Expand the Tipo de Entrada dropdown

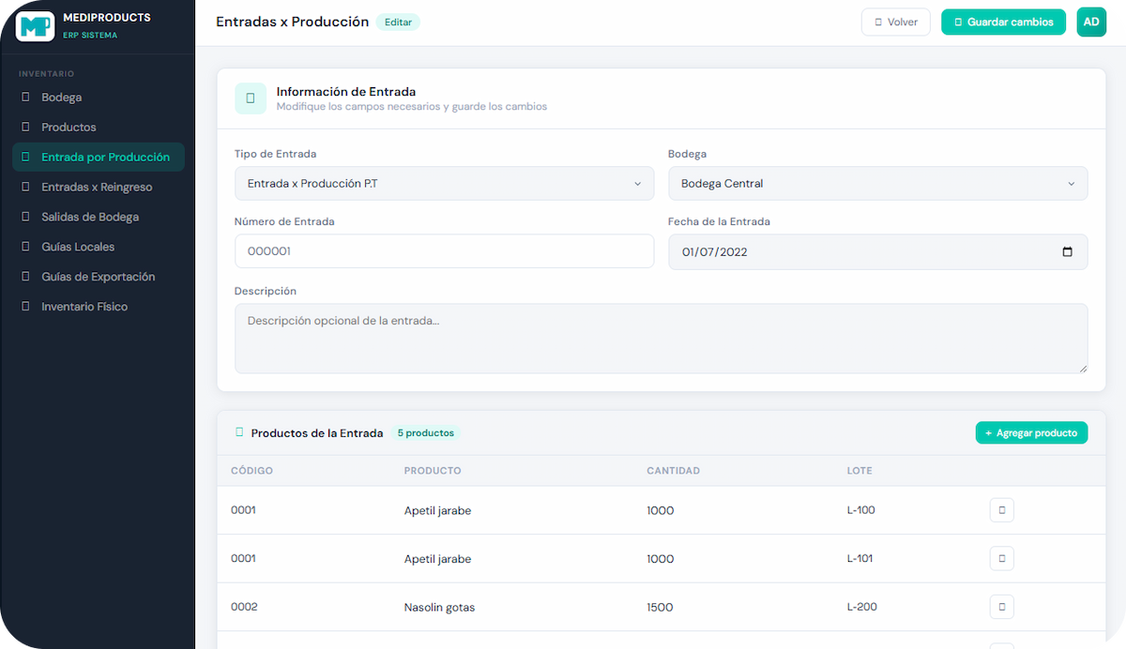(x=444, y=184)
